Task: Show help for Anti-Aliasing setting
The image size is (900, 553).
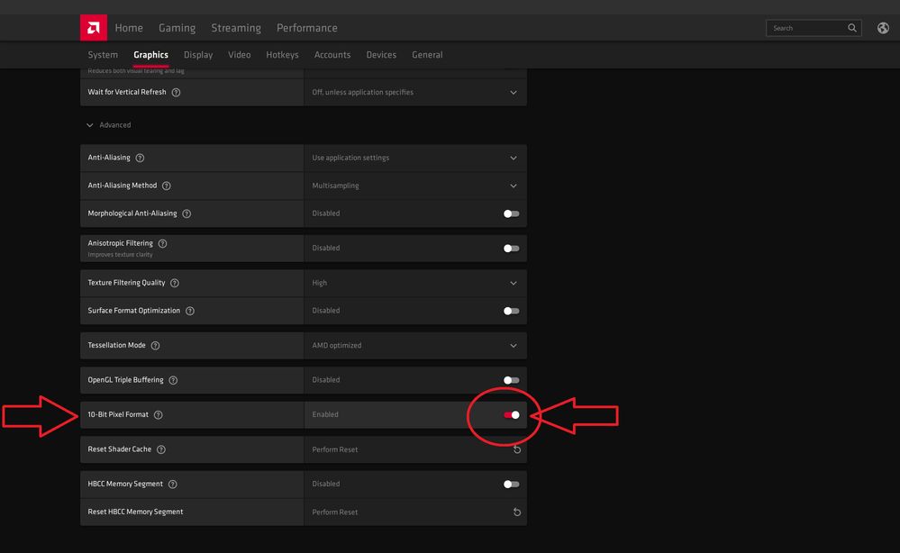Action: point(140,158)
